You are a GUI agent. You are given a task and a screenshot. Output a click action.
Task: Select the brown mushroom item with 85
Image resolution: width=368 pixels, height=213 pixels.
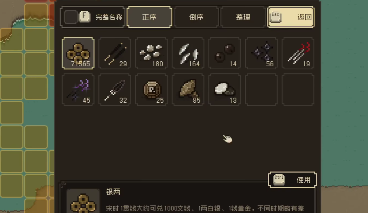pyautogui.click(x=188, y=90)
